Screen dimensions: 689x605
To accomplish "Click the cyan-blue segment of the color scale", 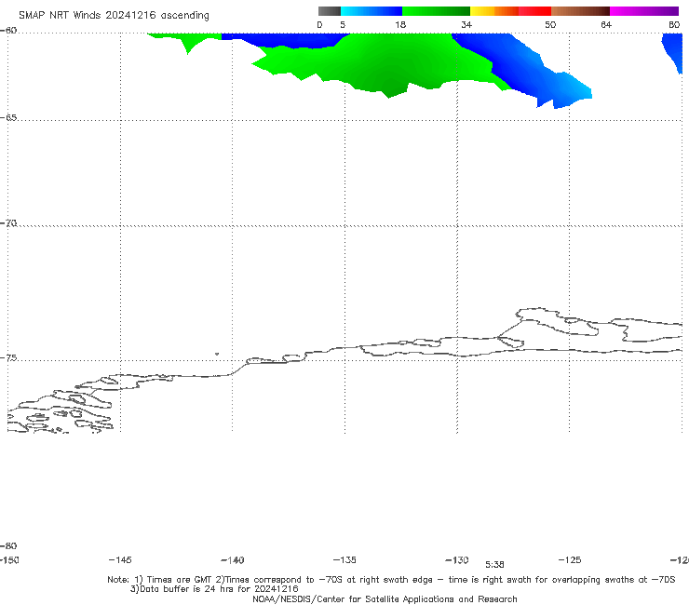I will [372, 11].
